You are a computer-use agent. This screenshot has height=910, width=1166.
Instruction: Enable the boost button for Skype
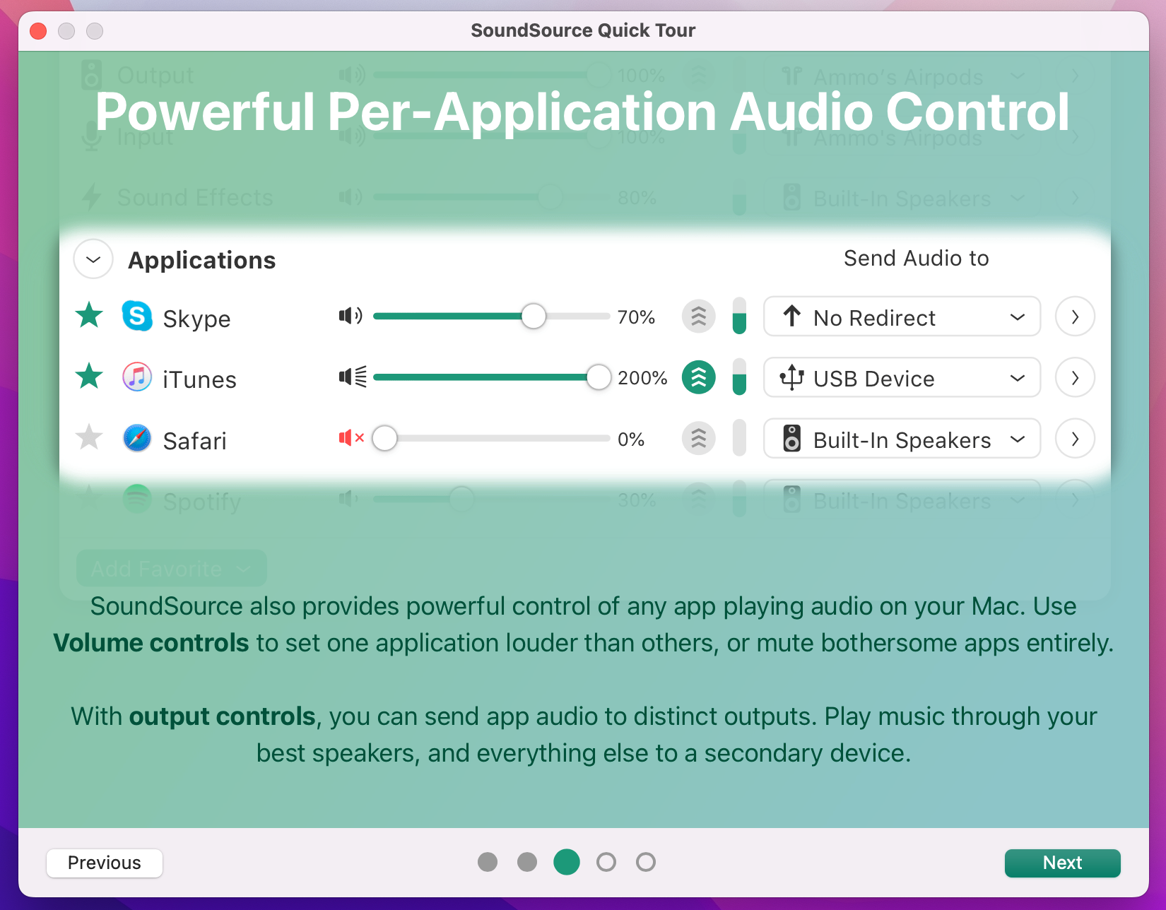coord(699,316)
